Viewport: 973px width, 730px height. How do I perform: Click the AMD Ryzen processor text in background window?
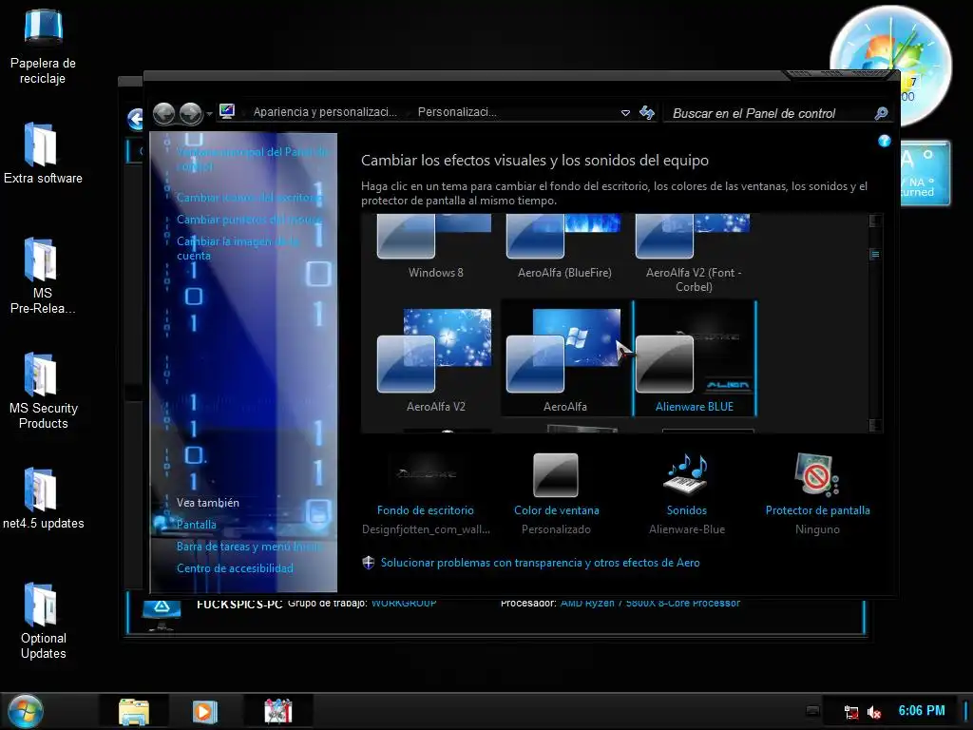point(650,603)
